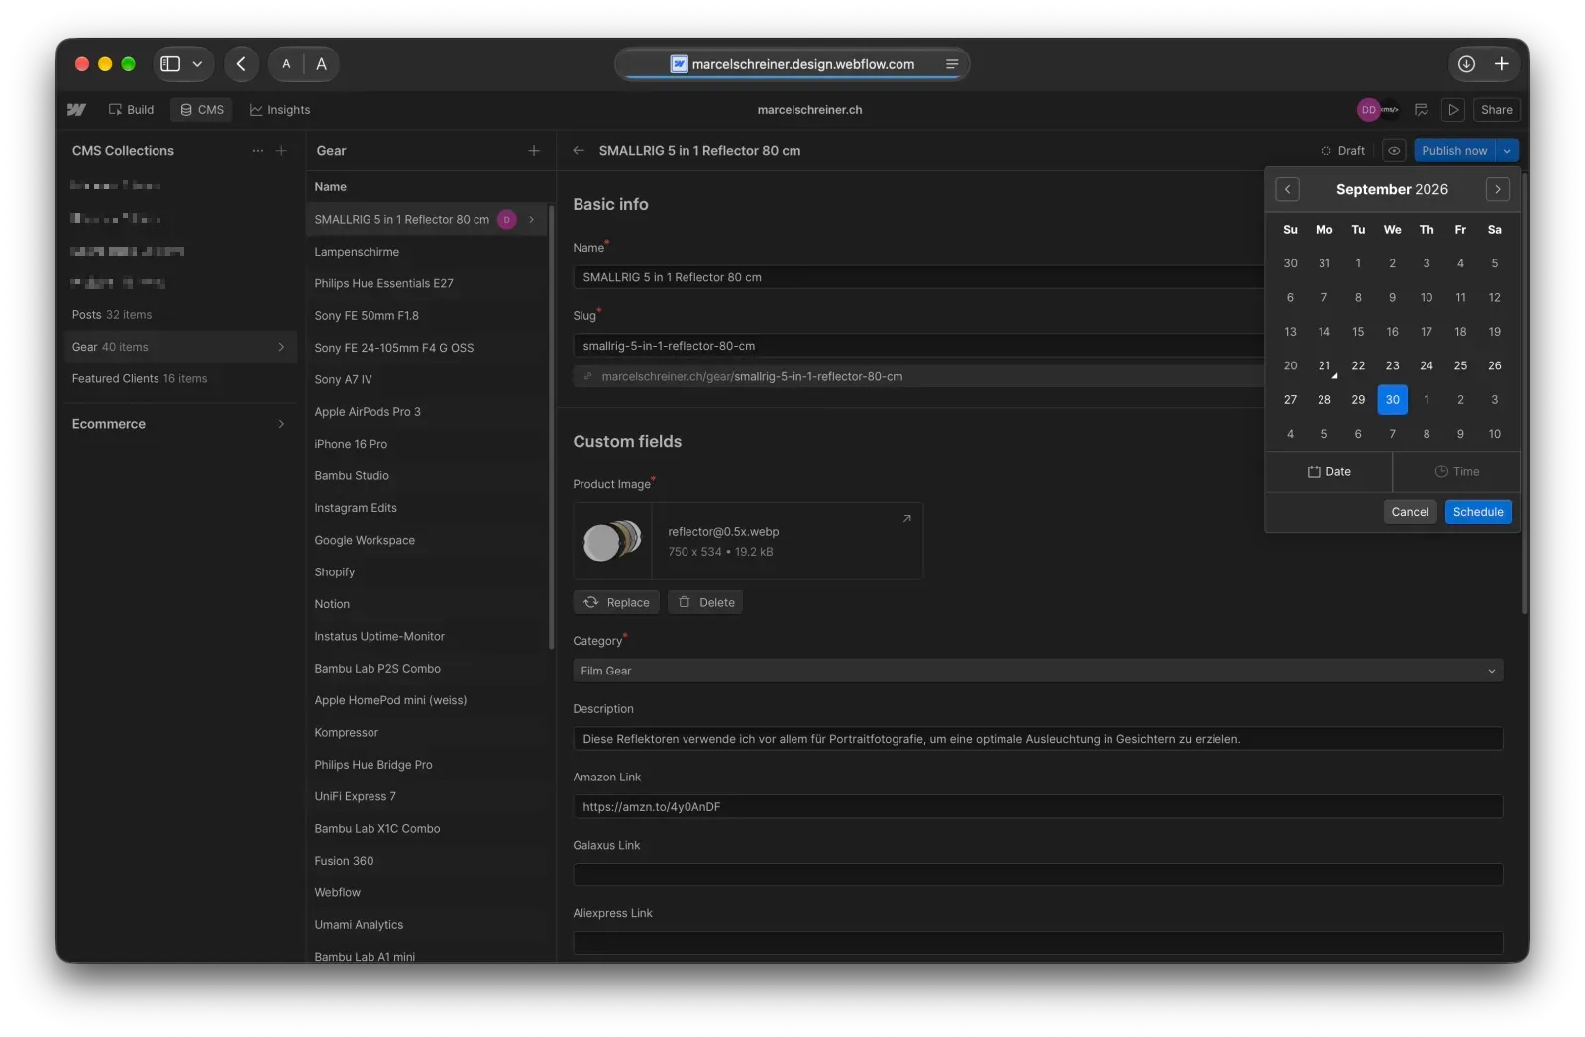Screen dimensions: 1585x1037
Task: Go to previous month in calendar
Action: click(1287, 189)
